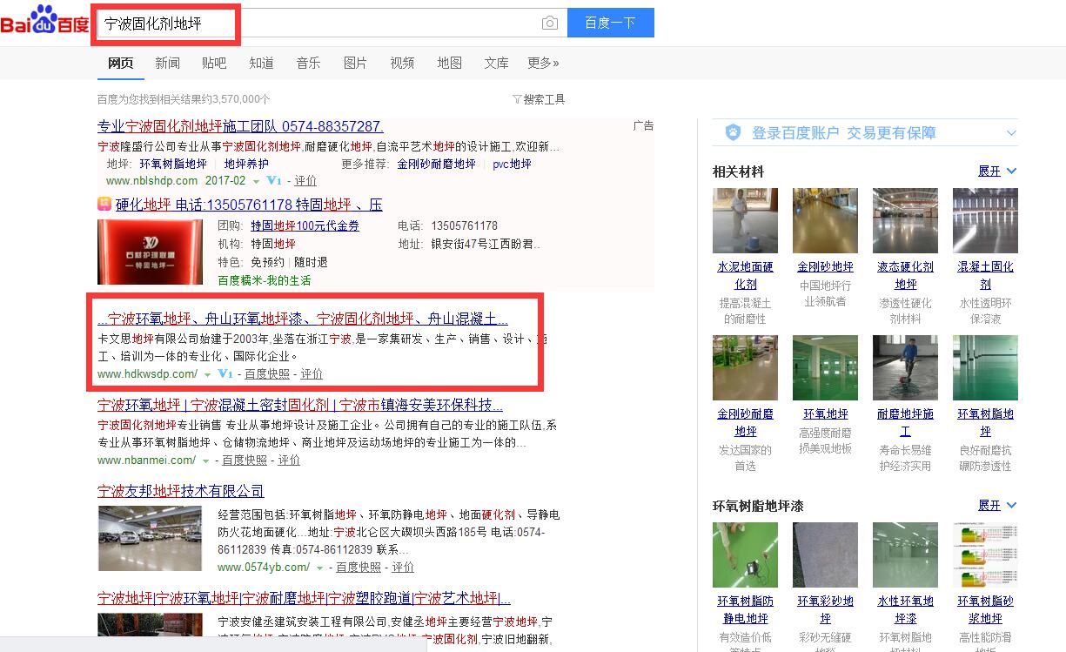
Task: Click V1 badge next to www.hdkwsdp.com
Action: pyautogui.click(x=225, y=374)
